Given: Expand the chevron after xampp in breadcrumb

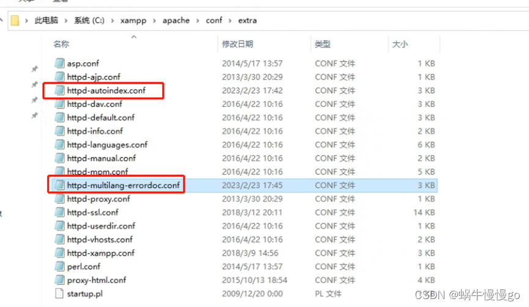Looking at the screenshot, I should point(154,21).
